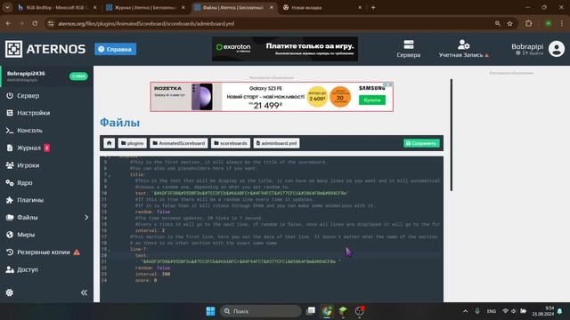The height and width of the screenshot is (320, 570).
Task: Bookmark page with the star icon
Action: point(510,24)
